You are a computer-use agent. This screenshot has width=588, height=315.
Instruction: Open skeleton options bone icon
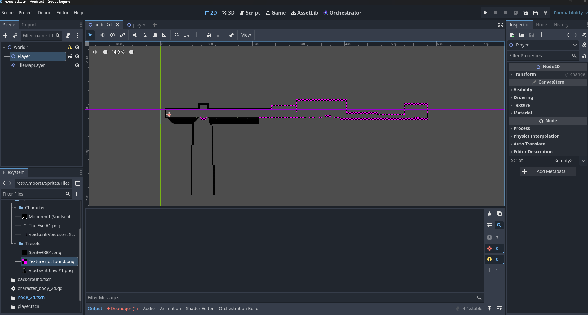pyautogui.click(x=232, y=35)
